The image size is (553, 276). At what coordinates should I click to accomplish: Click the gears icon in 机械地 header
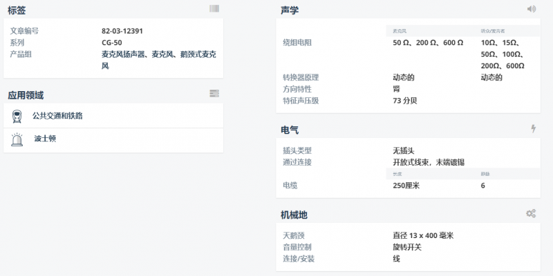tap(531, 213)
